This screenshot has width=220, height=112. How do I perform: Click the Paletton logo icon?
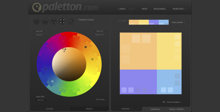click(x=37, y=7)
